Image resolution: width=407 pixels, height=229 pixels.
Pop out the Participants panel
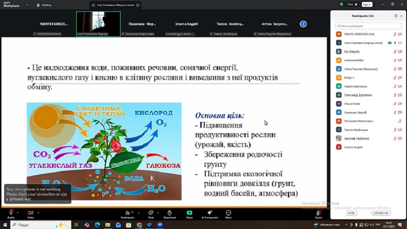[396, 16]
